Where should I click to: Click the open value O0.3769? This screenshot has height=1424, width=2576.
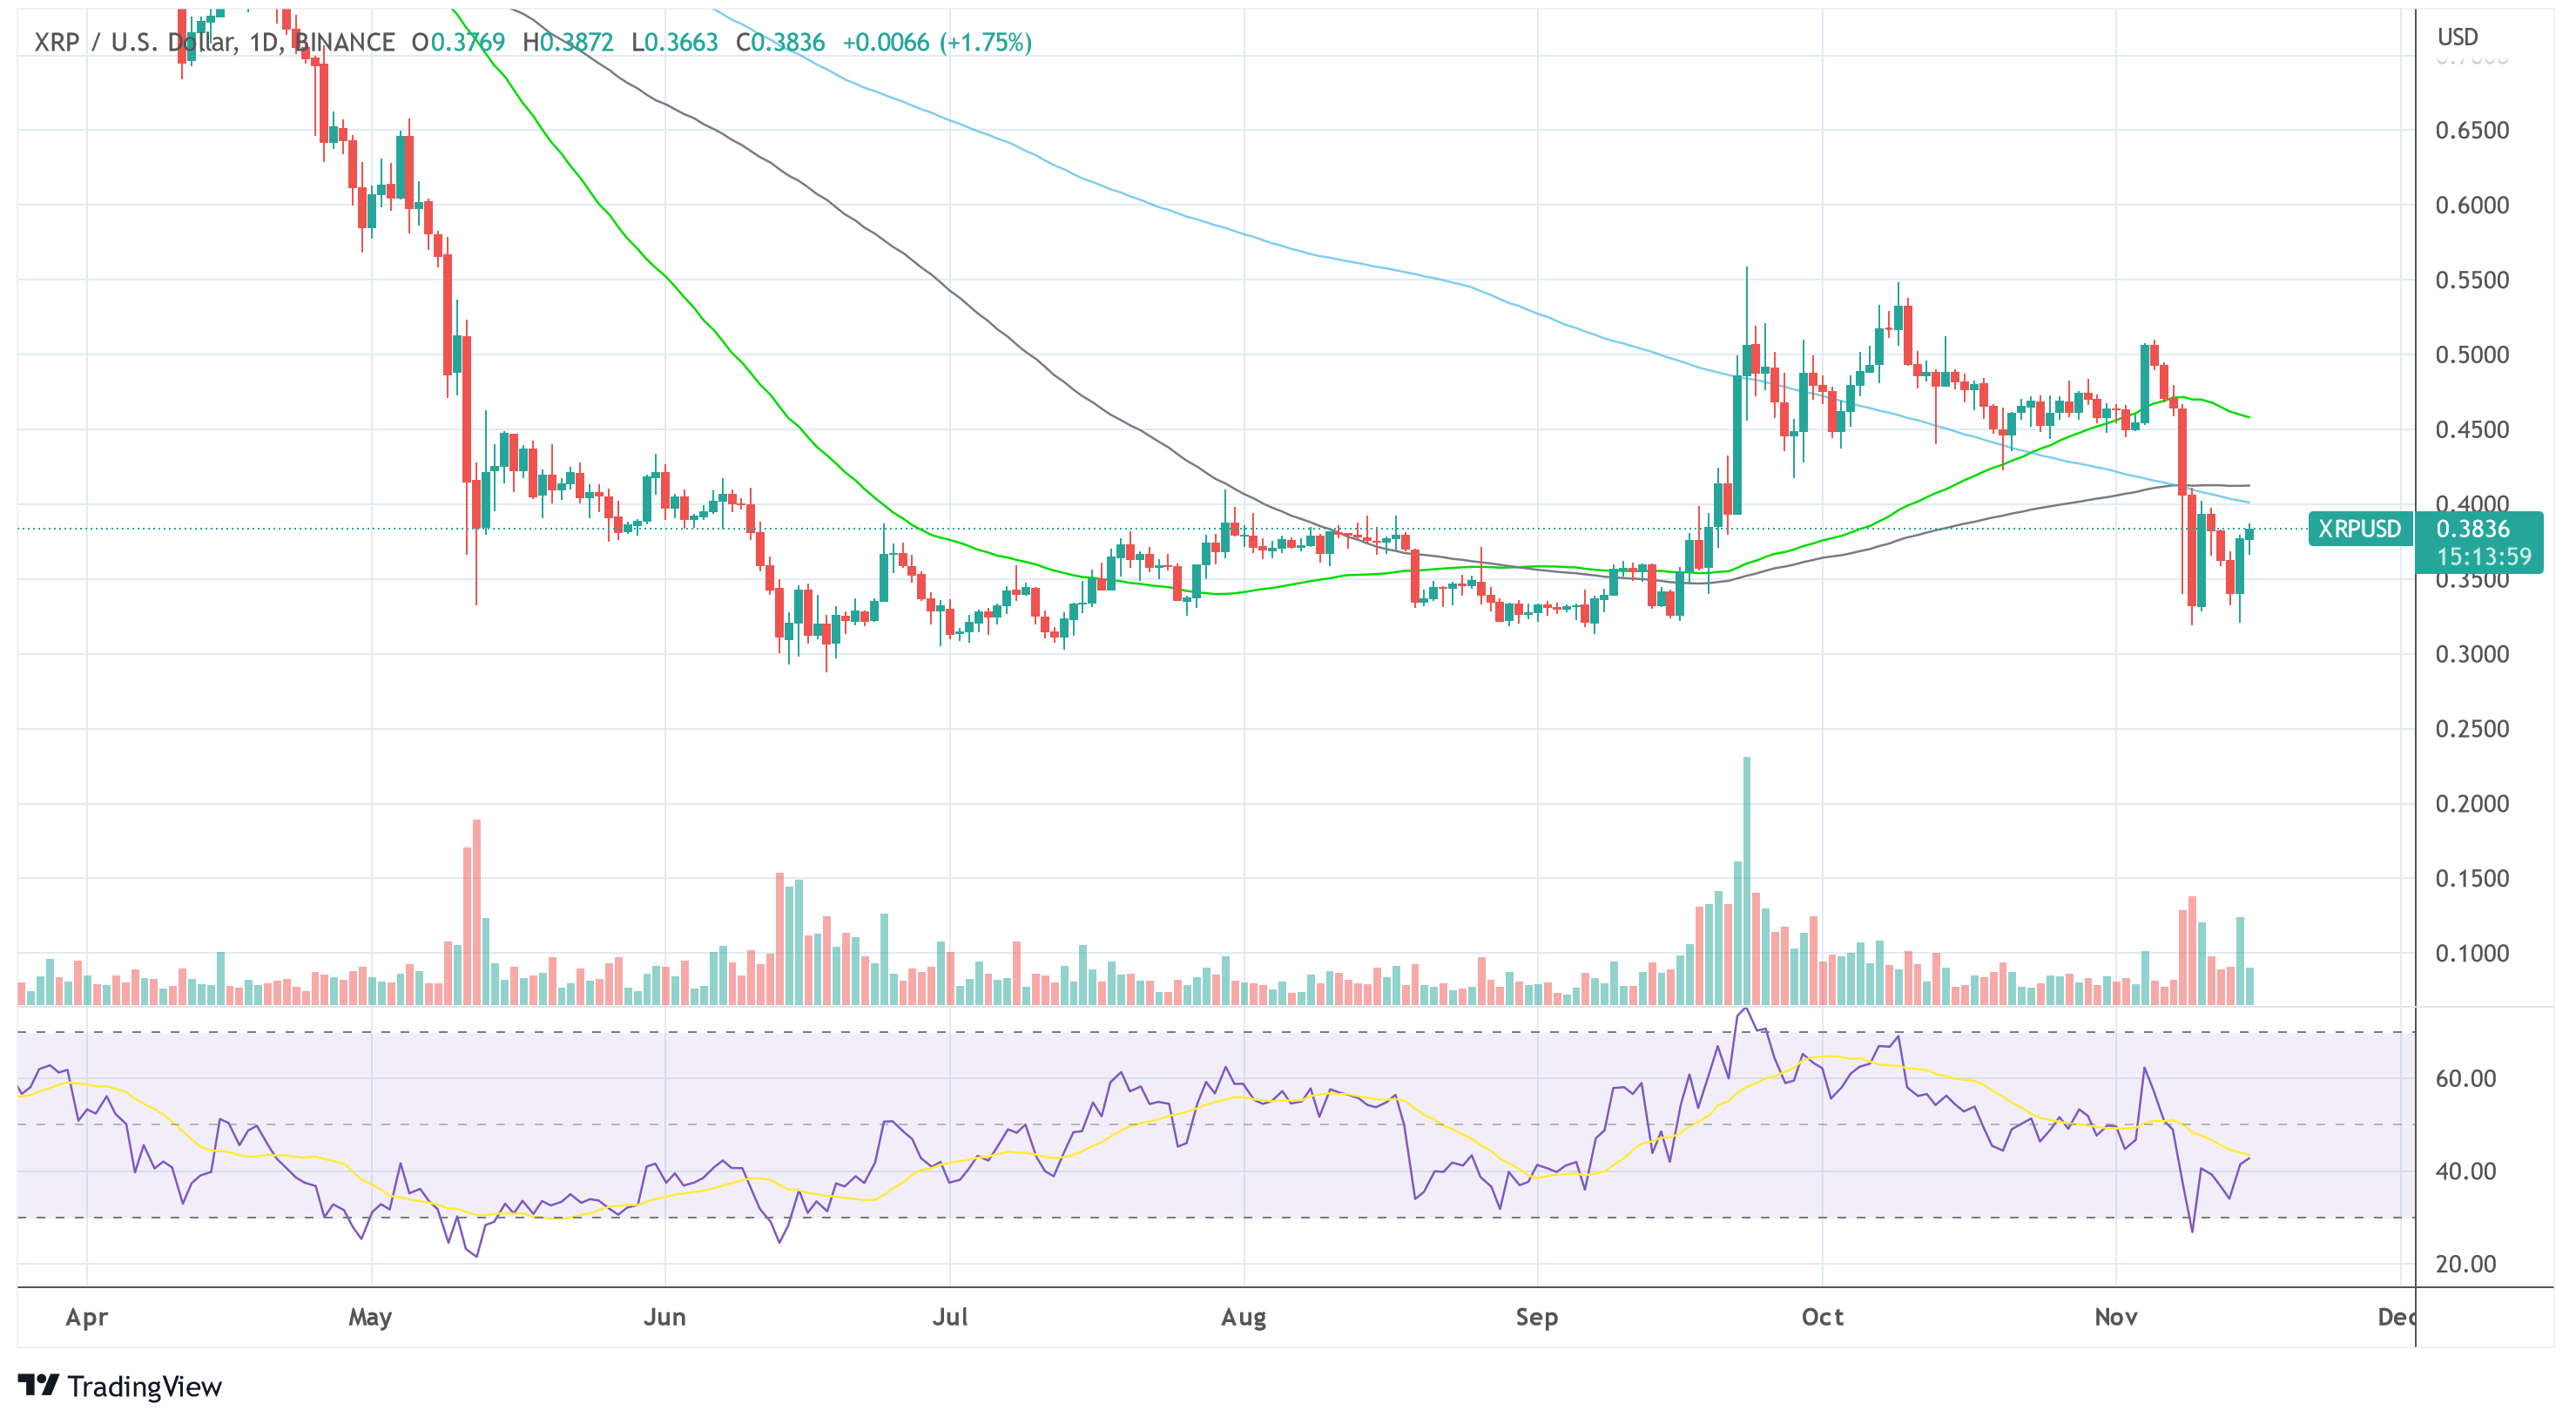click(458, 42)
